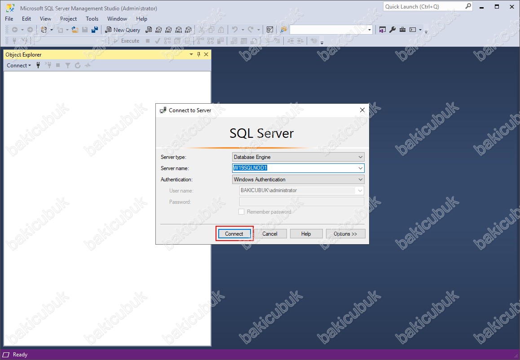Close the Object Explorer panel
Viewport: 520px width, 360px height.
coord(206,54)
